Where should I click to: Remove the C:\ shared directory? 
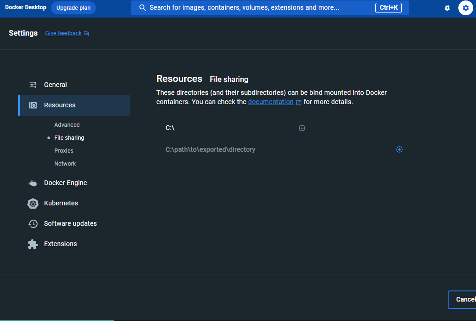[302, 128]
